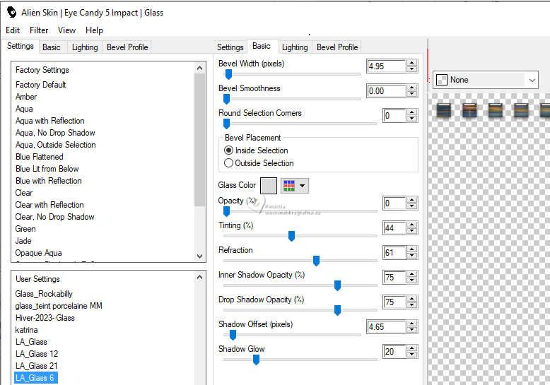This screenshot has height=385, width=550.
Task: Open the Help menu
Action: (x=94, y=30)
